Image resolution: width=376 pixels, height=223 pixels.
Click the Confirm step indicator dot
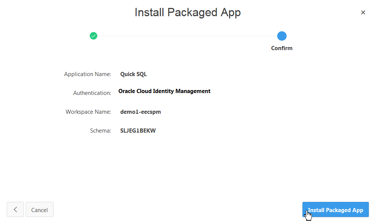pyautogui.click(x=282, y=36)
